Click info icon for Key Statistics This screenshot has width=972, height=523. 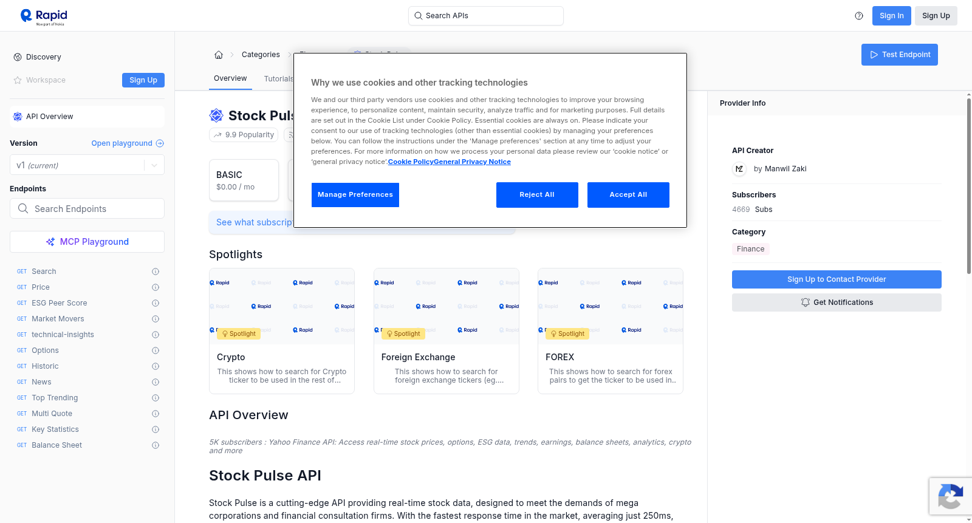click(156, 429)
